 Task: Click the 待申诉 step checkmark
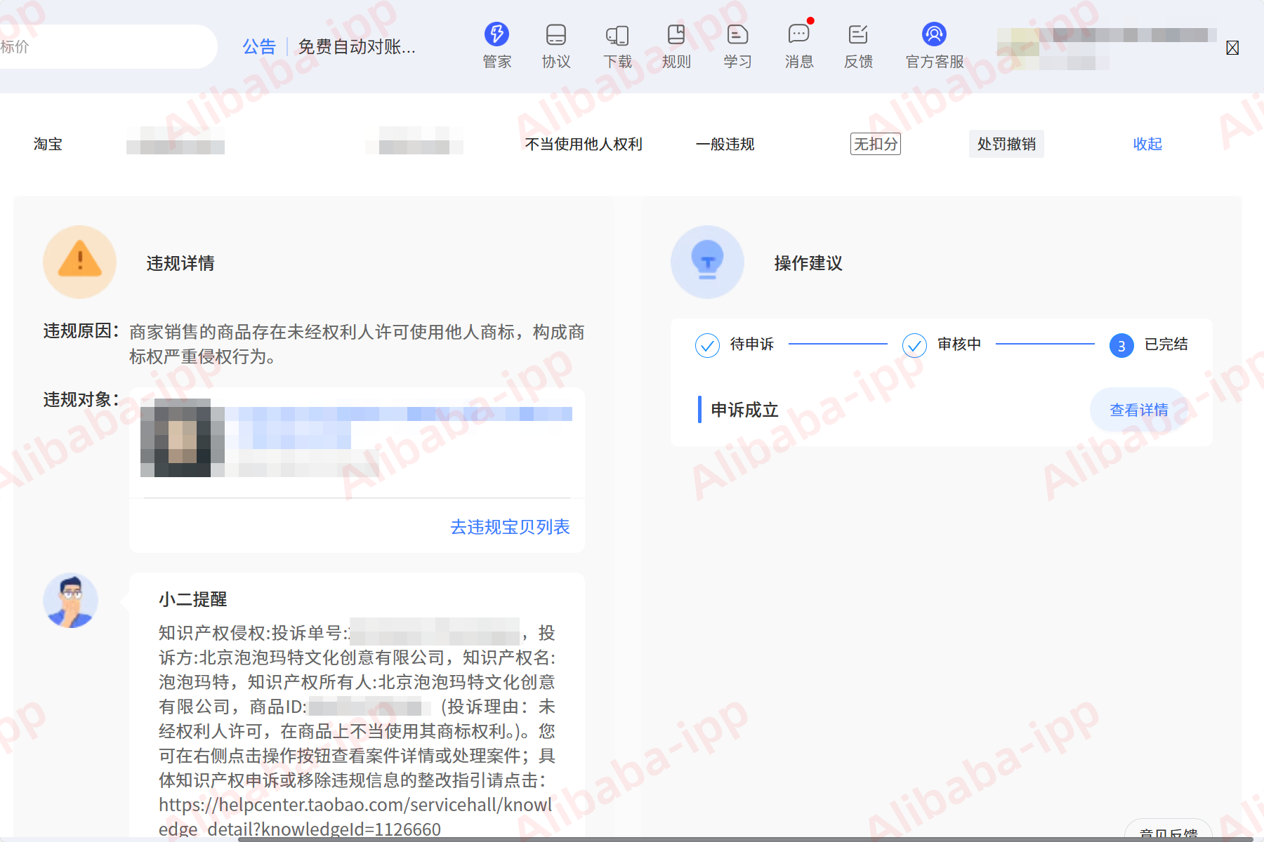(707, 345)
